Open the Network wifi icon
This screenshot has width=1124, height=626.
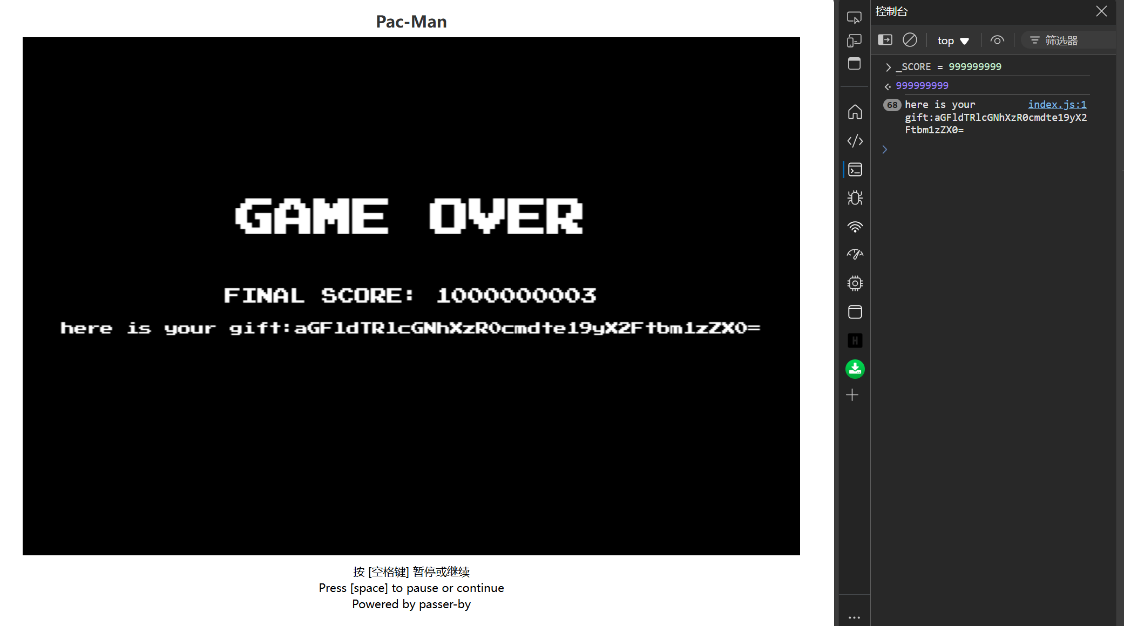click(855, 227)
